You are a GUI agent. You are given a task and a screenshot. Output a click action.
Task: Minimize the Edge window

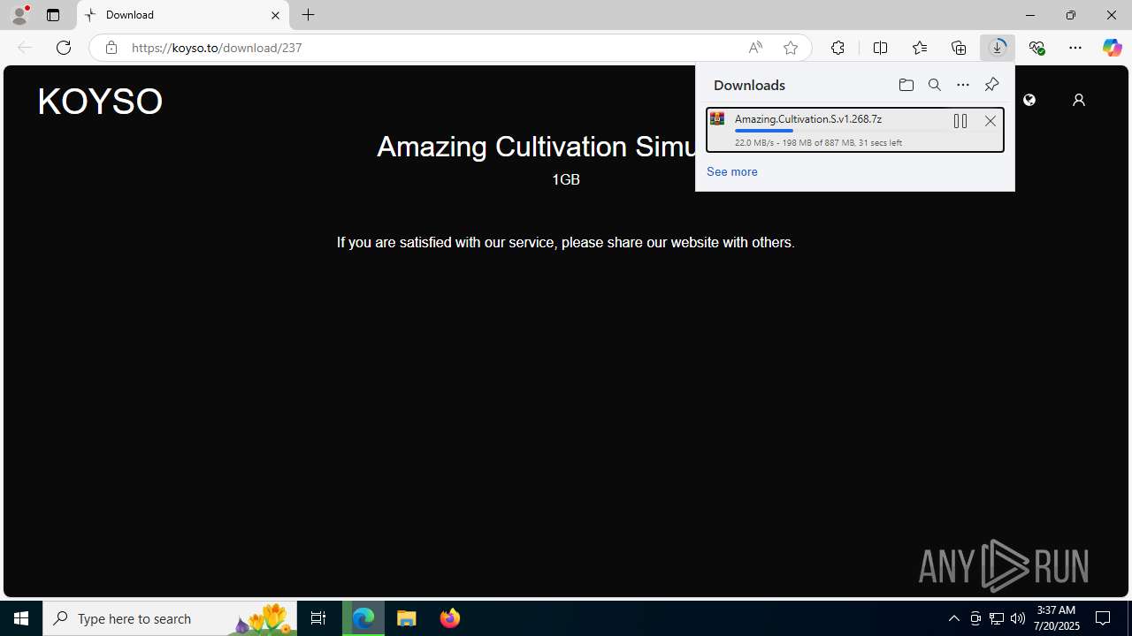point(1029,15)
